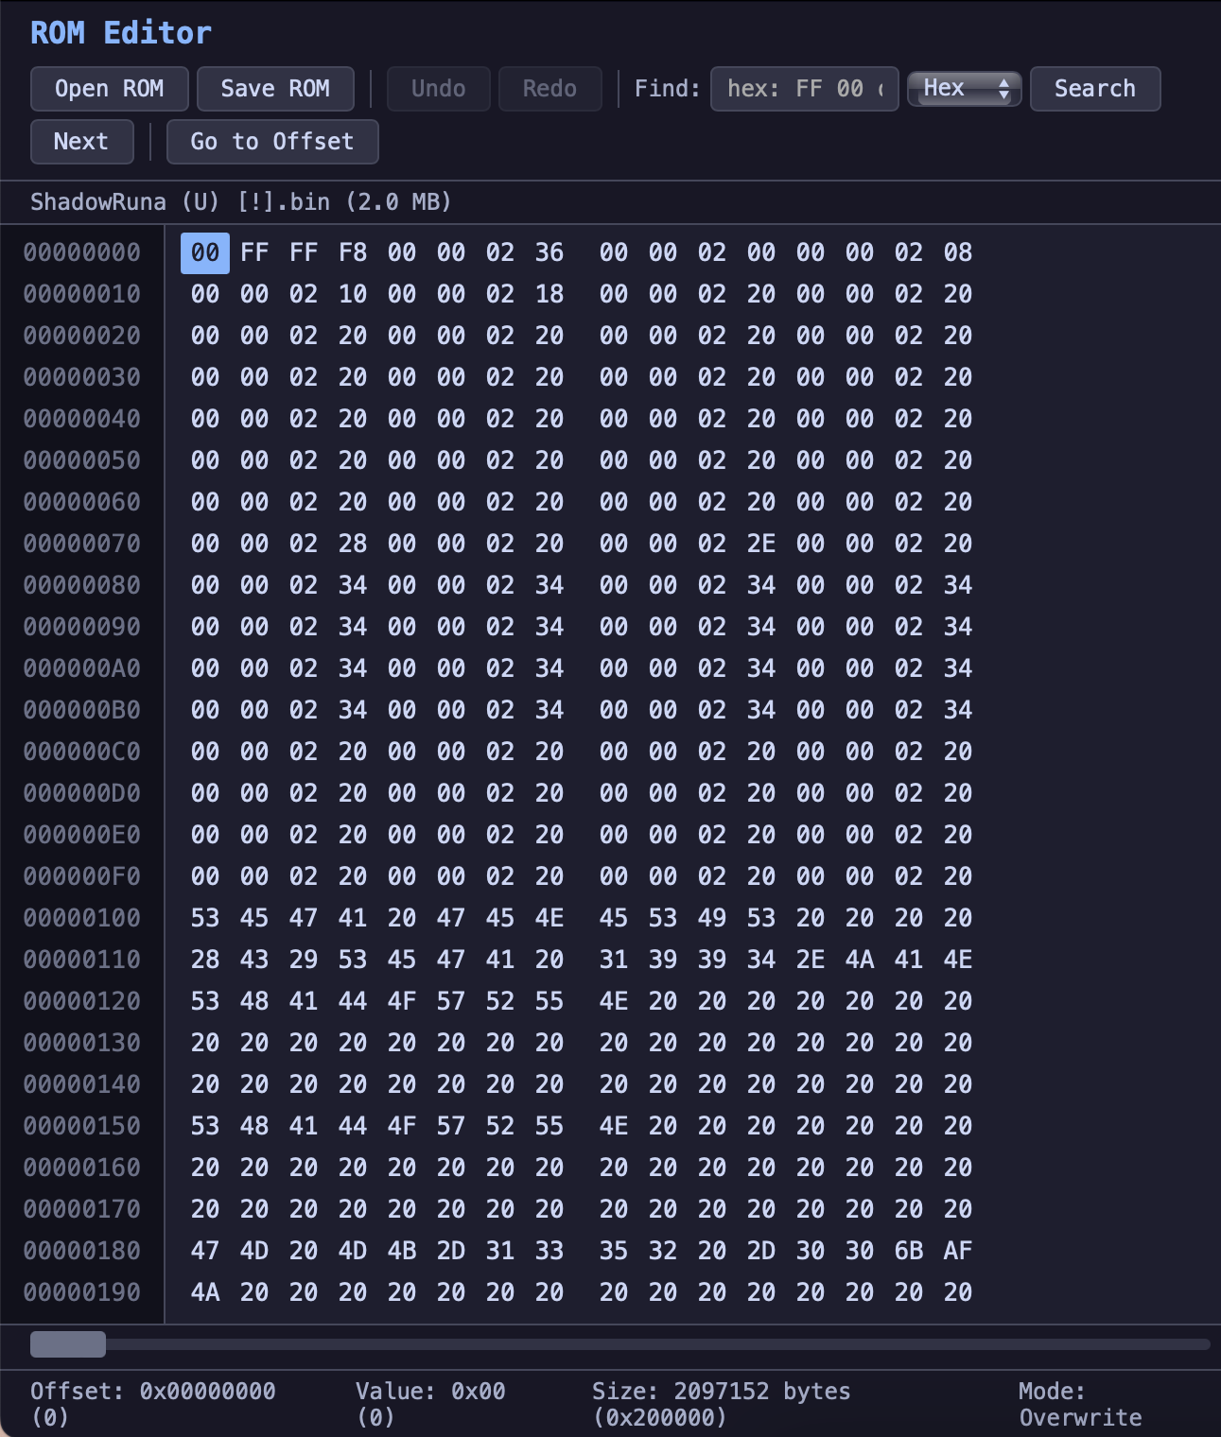Click offset label 00000010
The width and height of the screenshot is (1221, 1437).
pyautogui.click(x=82, y=294)
